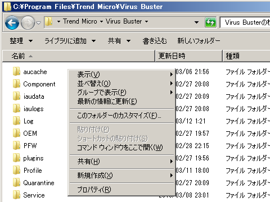270x202 pixels.
Task: Select the Log folder icon
Action: (16, 121)
